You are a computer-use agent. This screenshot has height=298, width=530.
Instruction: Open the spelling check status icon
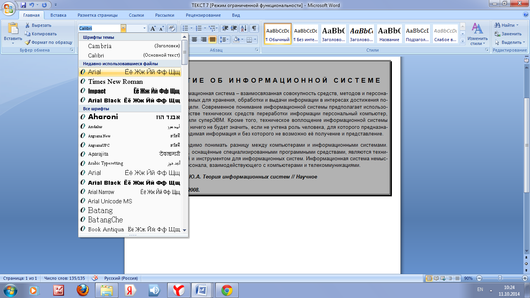(x=94, y=278)
